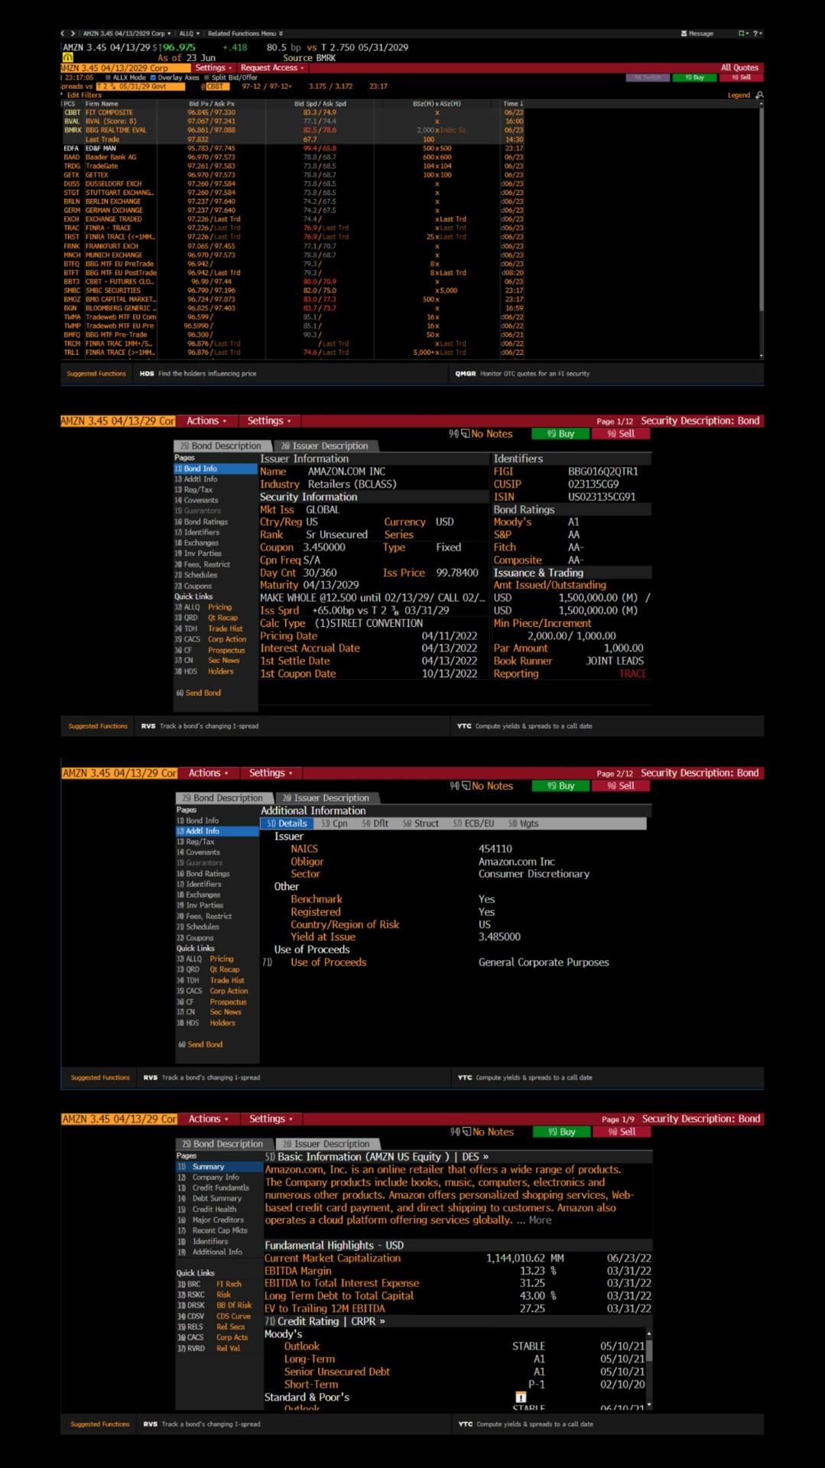Click the purple Switch button
Screen dimensions: 825x1468
coord(648,77)
